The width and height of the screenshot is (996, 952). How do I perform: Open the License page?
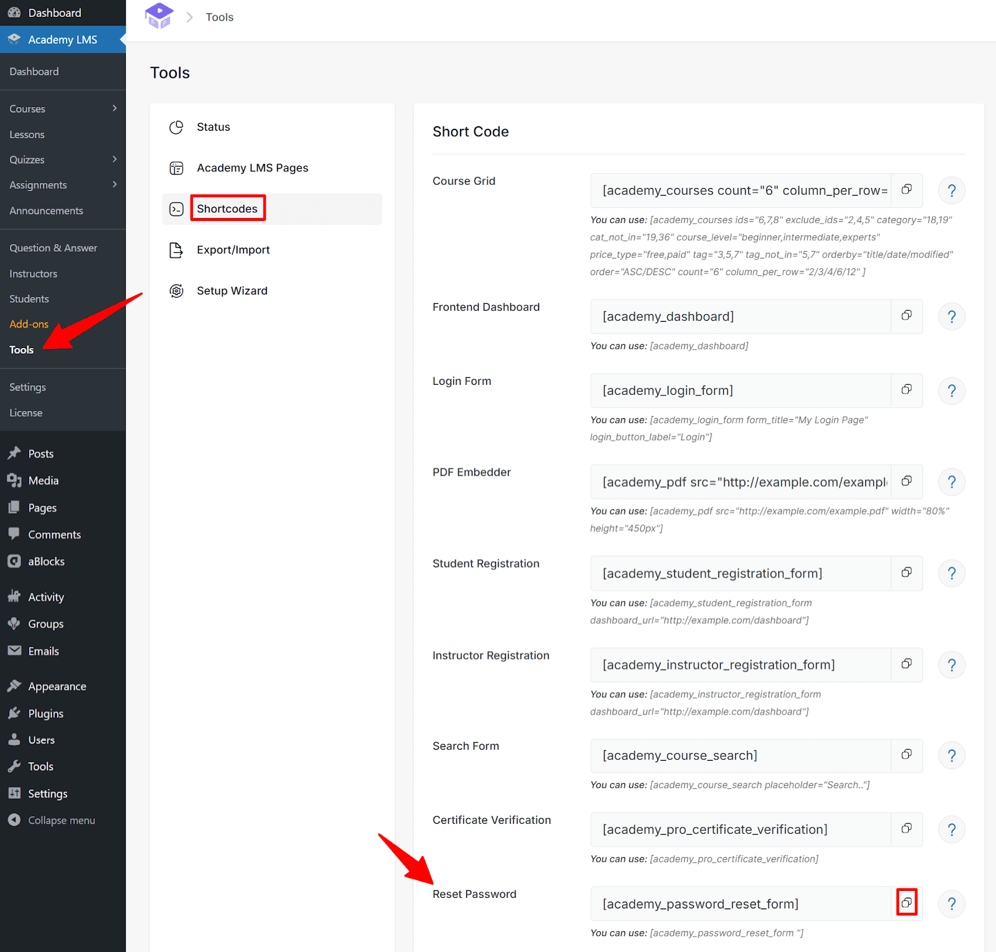click(x=26, y=412)
